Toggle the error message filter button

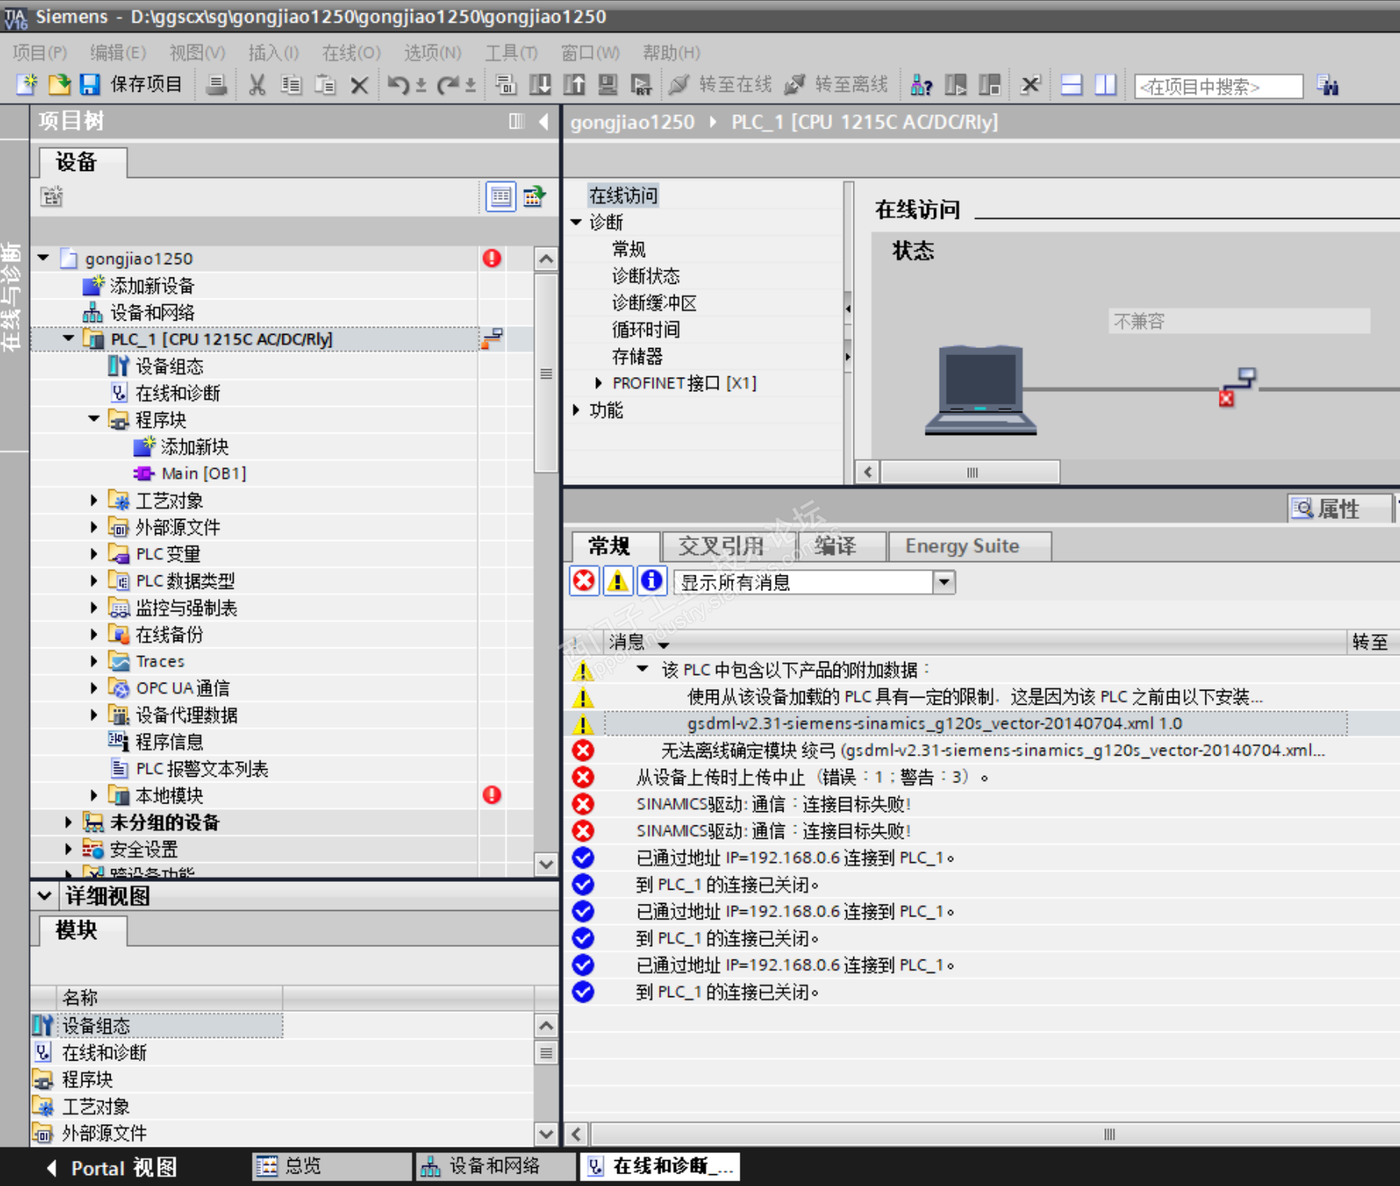[584, 582]
